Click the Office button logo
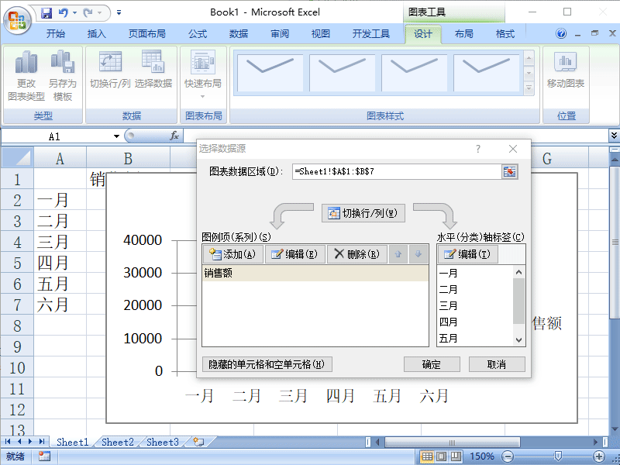Screen dimensions: 620x465 pyautogui.click(x=17, y=20)
